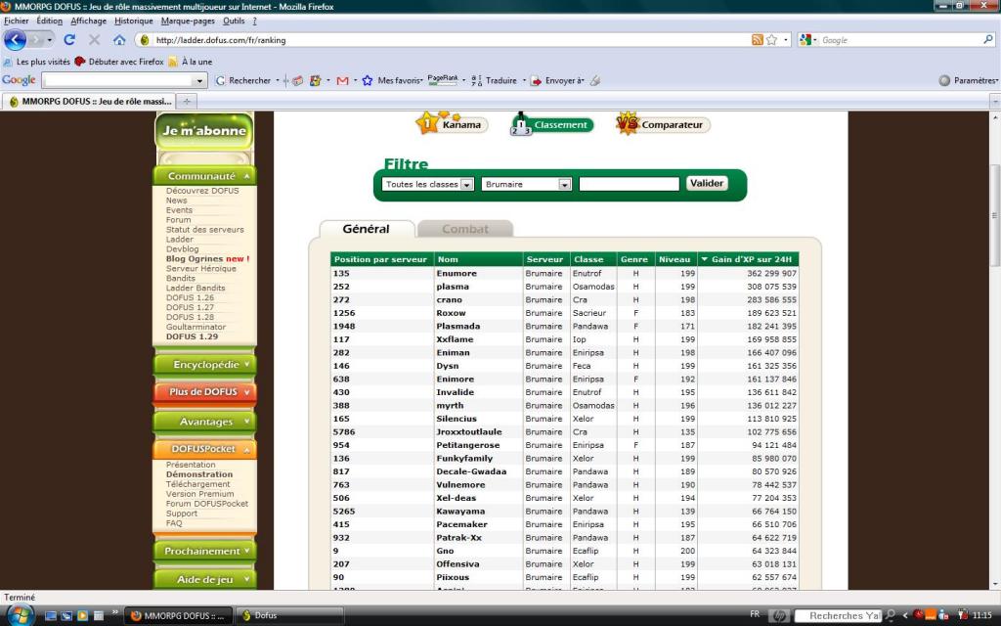The height and width of the screenshot is (626, 1001).
Task: Expand the Encyclopédie sidebar section
Action: coord(204,364)
